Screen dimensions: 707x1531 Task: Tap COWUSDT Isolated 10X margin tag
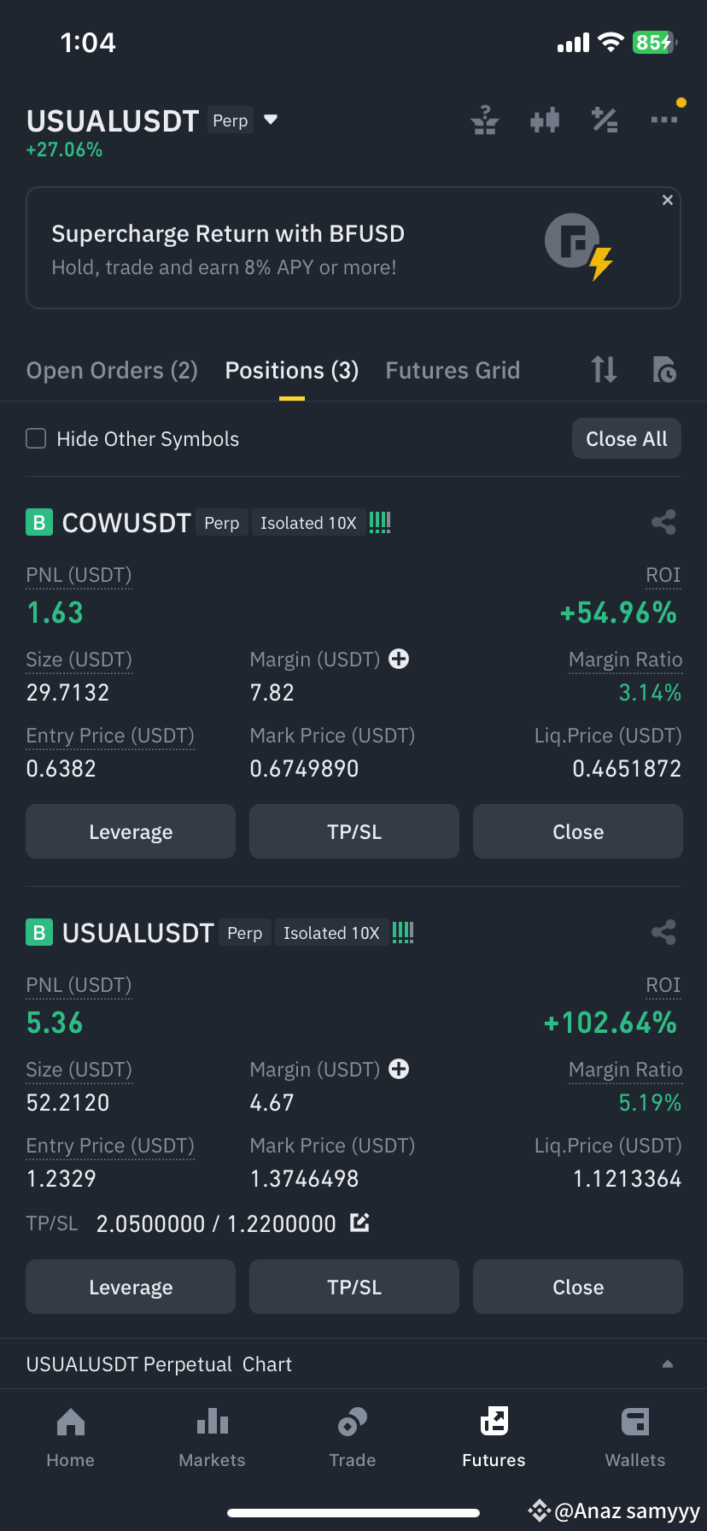coord(308,523)
